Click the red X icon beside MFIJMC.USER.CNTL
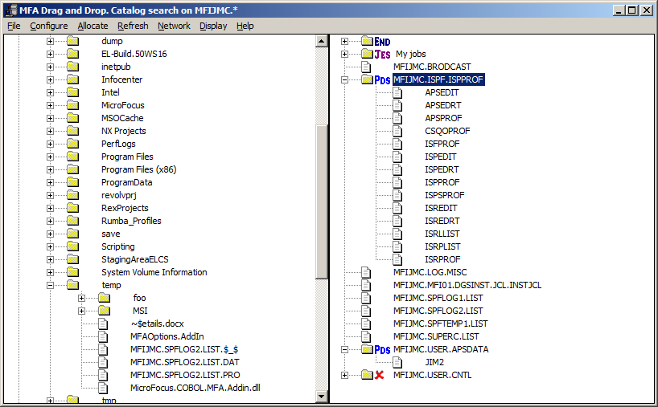The image size is (658, 407). pos(379,375)
